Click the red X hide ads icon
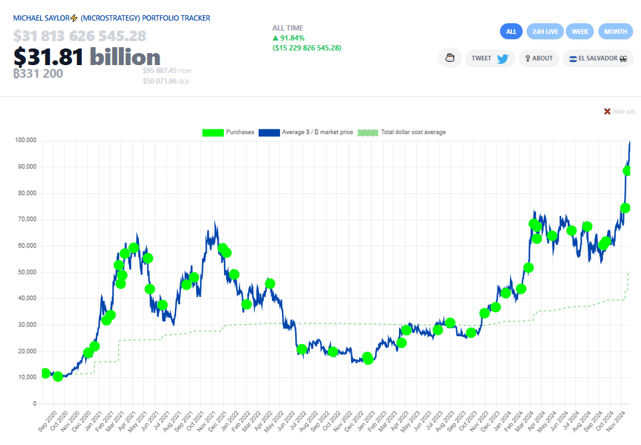 pos(607,111)
